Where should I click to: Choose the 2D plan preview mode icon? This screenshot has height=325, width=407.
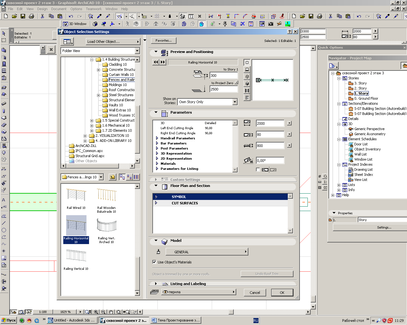click(x=247, y=63)
